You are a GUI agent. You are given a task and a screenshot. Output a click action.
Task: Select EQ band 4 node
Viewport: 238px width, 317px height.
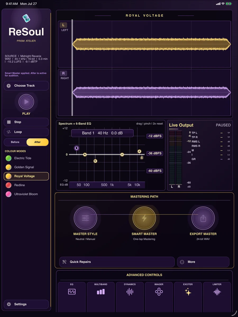click(x=122, y=155)
